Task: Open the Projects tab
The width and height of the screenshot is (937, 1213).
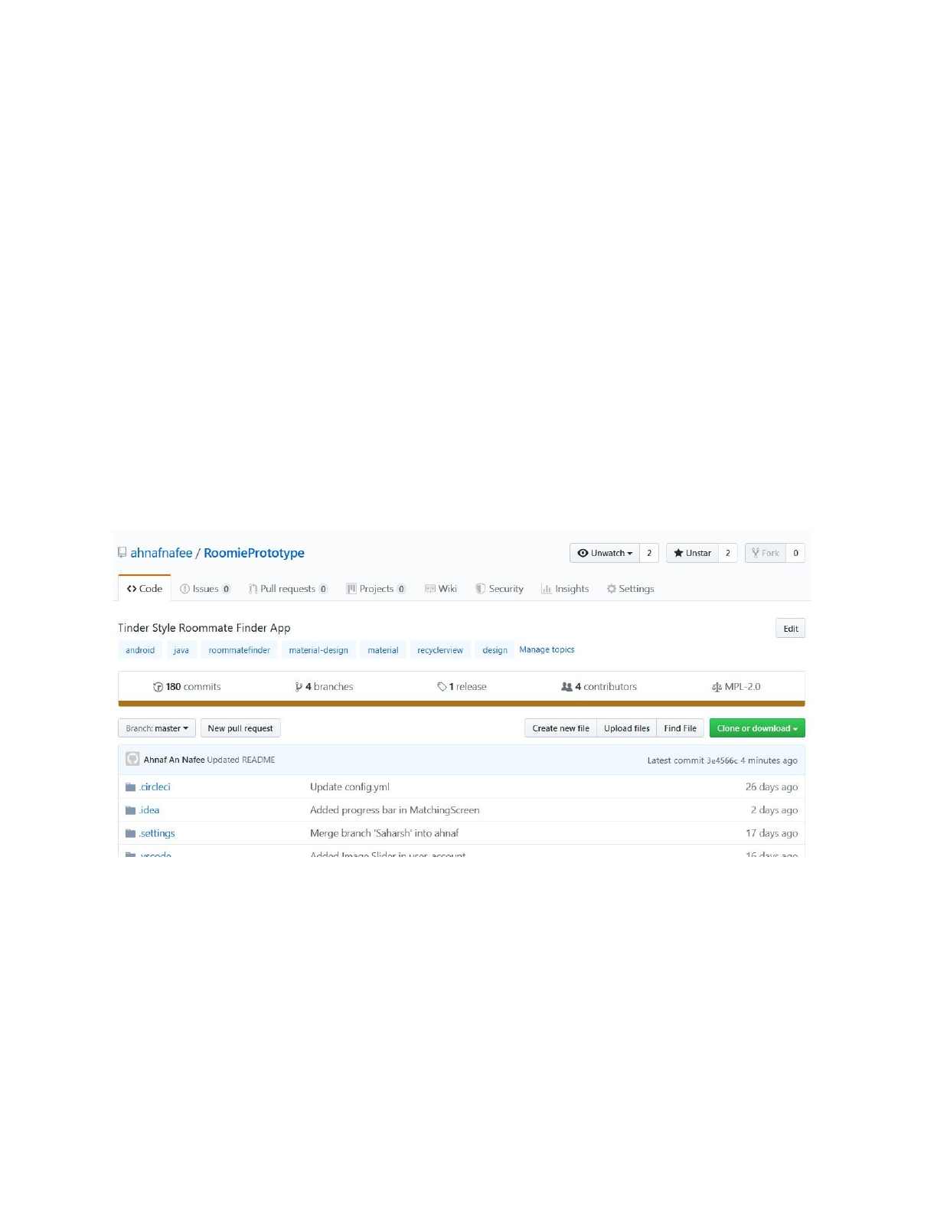Action: tap(376, 589)
